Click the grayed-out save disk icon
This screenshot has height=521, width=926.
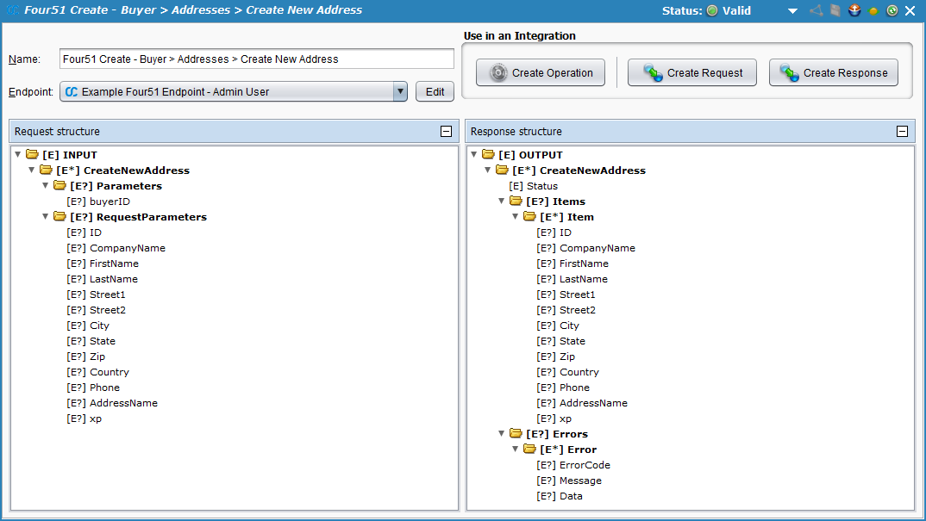[x=835, y=11]
